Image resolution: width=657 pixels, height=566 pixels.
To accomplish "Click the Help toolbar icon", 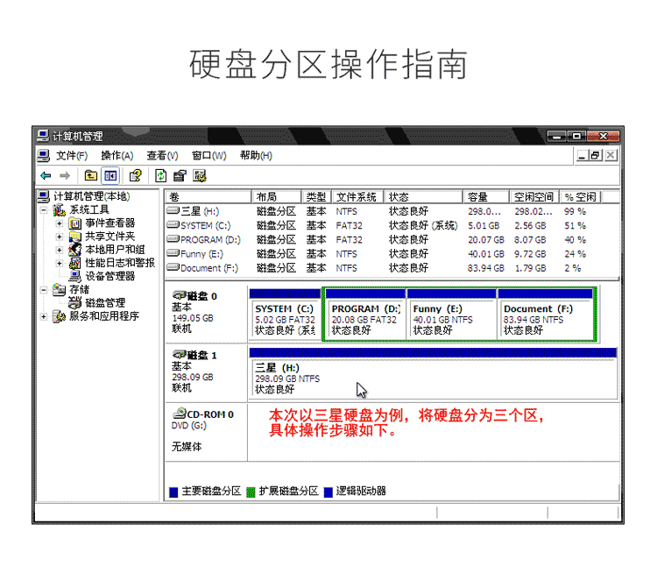I will [135, 175].
